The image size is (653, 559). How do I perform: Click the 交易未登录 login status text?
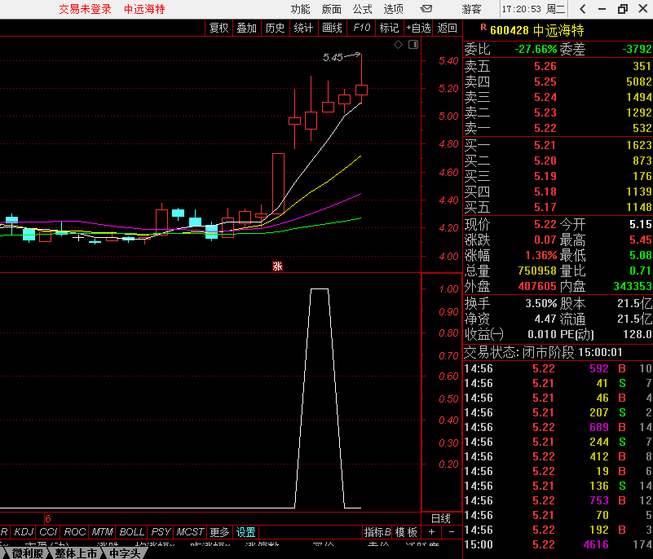[x=85, y=9]
